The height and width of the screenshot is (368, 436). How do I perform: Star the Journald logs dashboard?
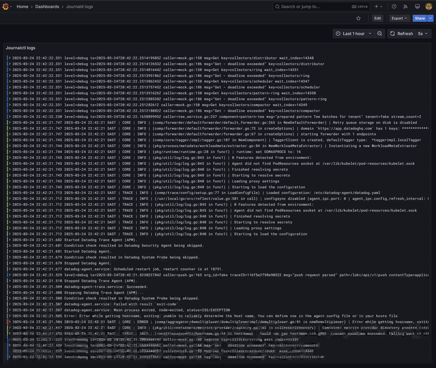click(x=359, y=18)
